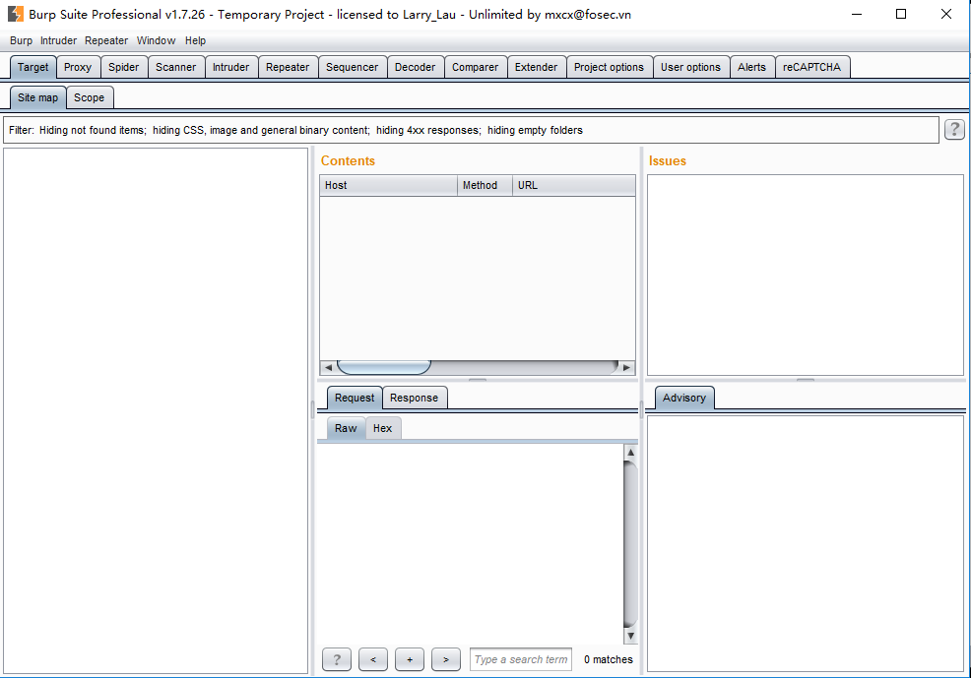Click the Burp Suite logo icon
The width and height of the screenshot is (971, 678).
[x=16, y=14]
